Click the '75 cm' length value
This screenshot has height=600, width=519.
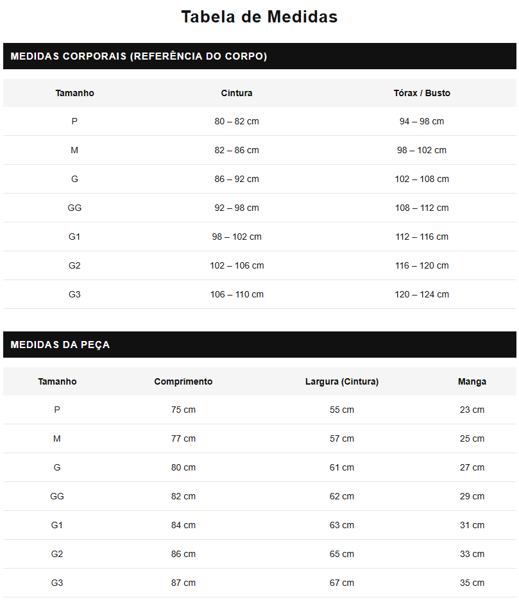click(x=183, y=410)
